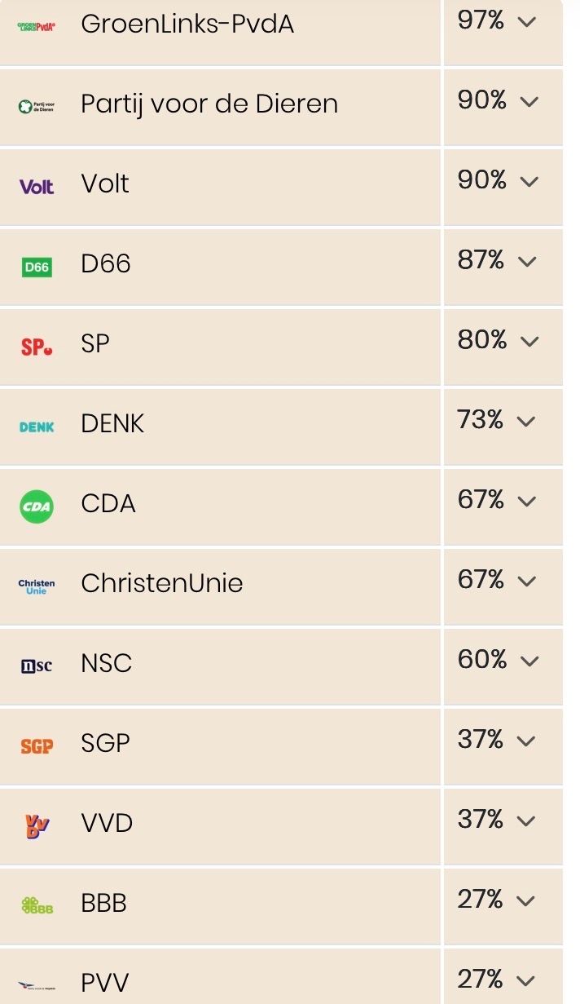Image resolution: width=580 pixels, height=1004 pixels.
Task: Open the D66 87% dropdown arrow
Action: coord(528,262)
